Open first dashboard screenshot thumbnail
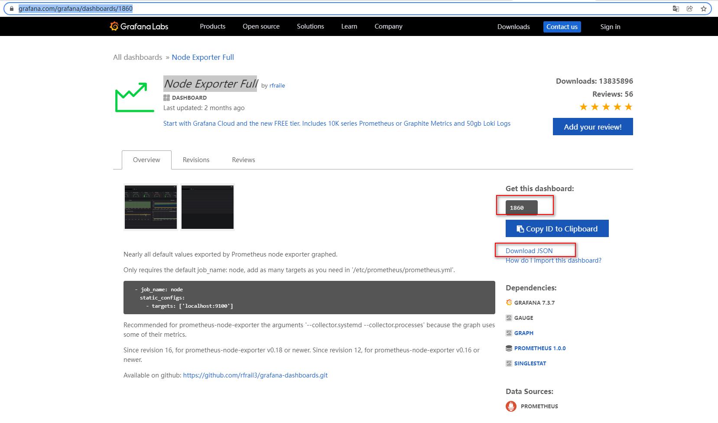Screen dimensions: 718x423 151,207
